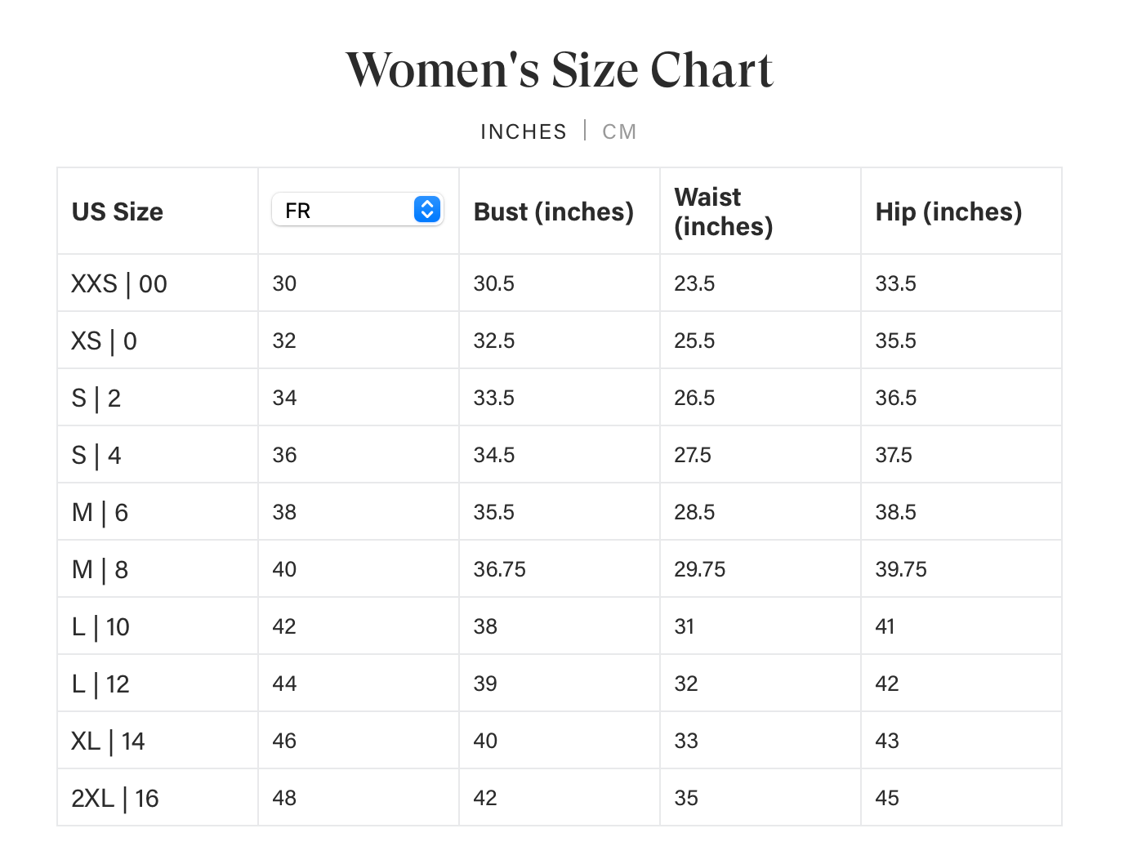Select the M | 8 size row

100,569
